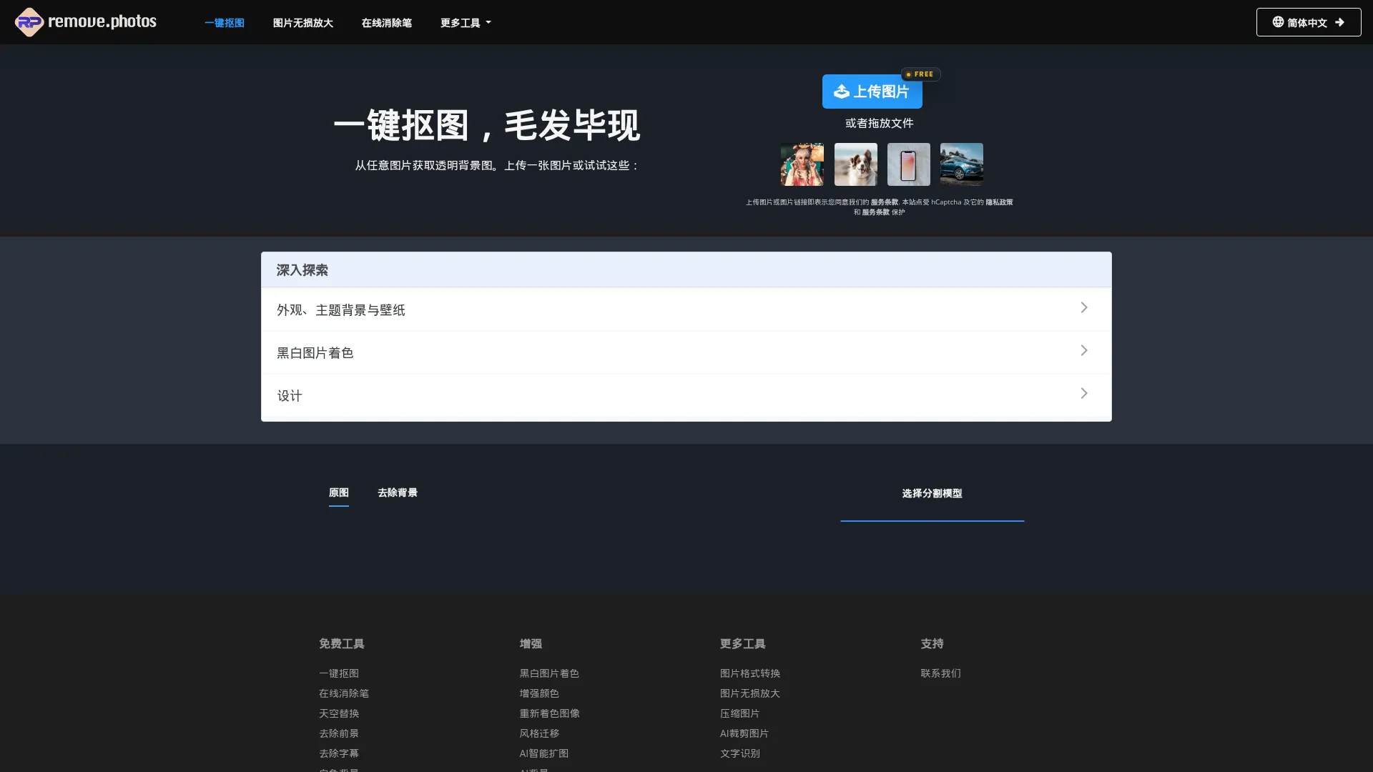Open footer link 去除字幕
Screen dimensions: 1373x772
339,753
